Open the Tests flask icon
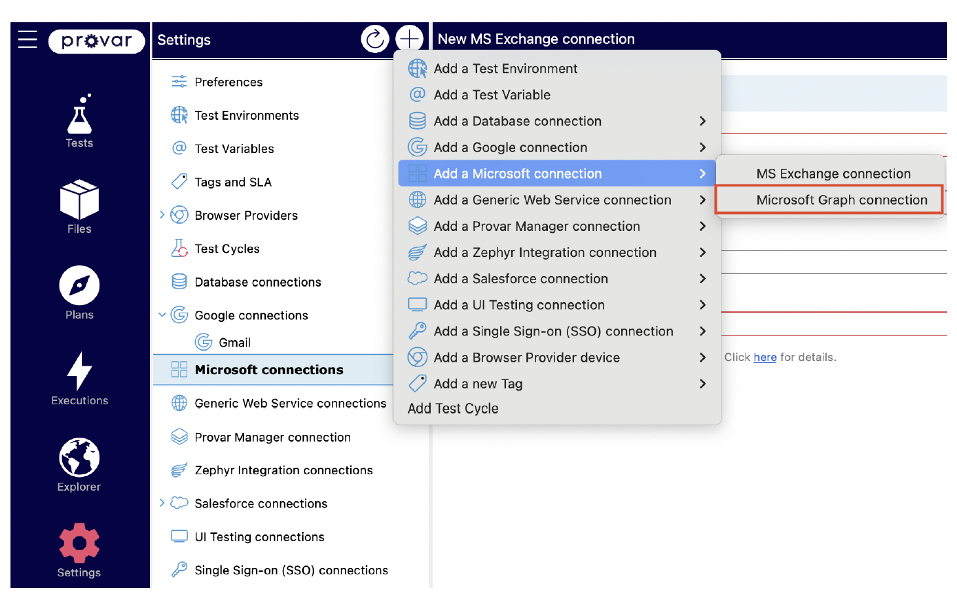 pos(79,114)
